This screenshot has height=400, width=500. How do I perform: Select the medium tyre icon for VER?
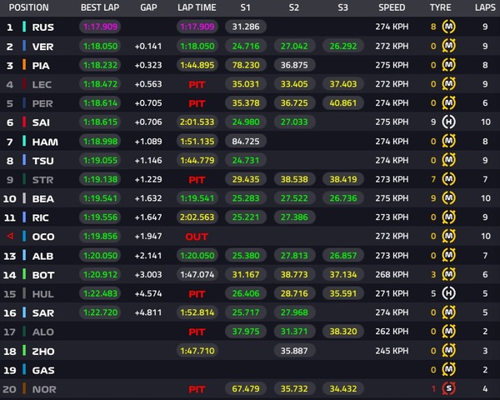(x=449, y=46)
